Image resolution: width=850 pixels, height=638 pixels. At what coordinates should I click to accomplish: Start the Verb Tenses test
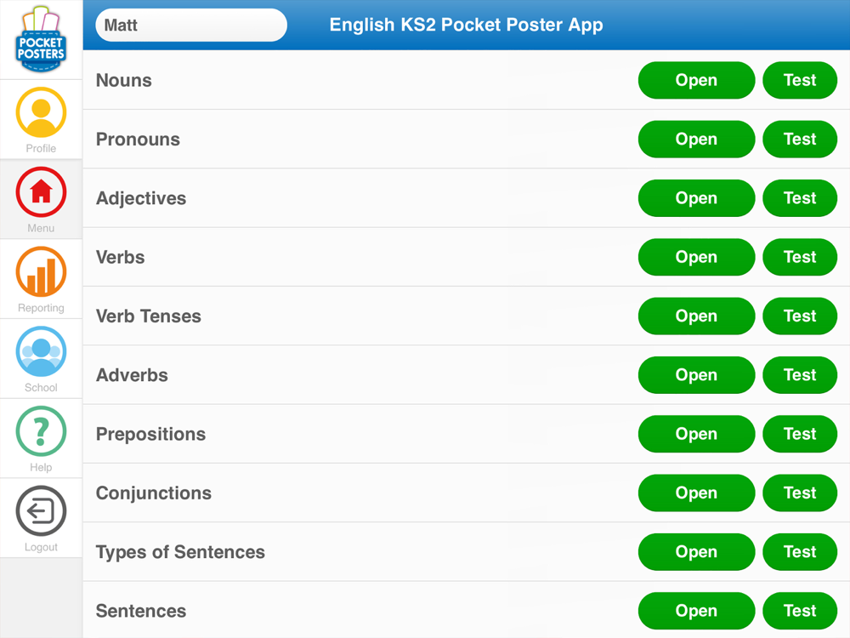point(800,316)
